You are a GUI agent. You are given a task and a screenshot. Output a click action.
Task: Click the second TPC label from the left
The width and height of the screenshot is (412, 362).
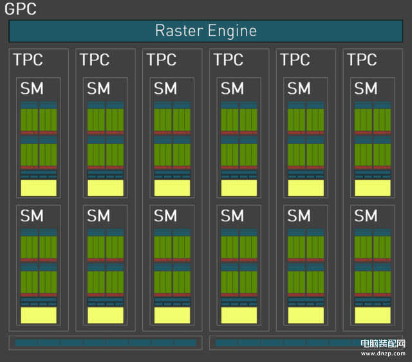click(x=95, y=60)
